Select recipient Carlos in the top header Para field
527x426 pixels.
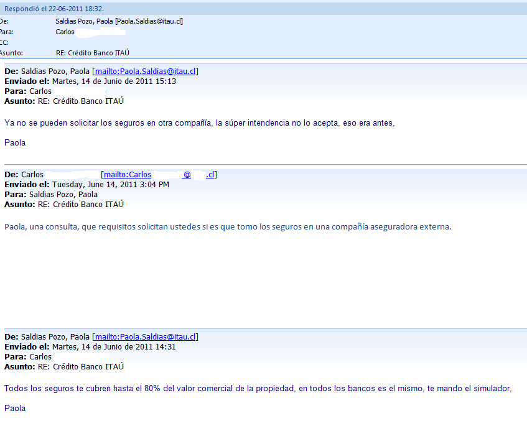pyautogui.click(x=65, y=32)
